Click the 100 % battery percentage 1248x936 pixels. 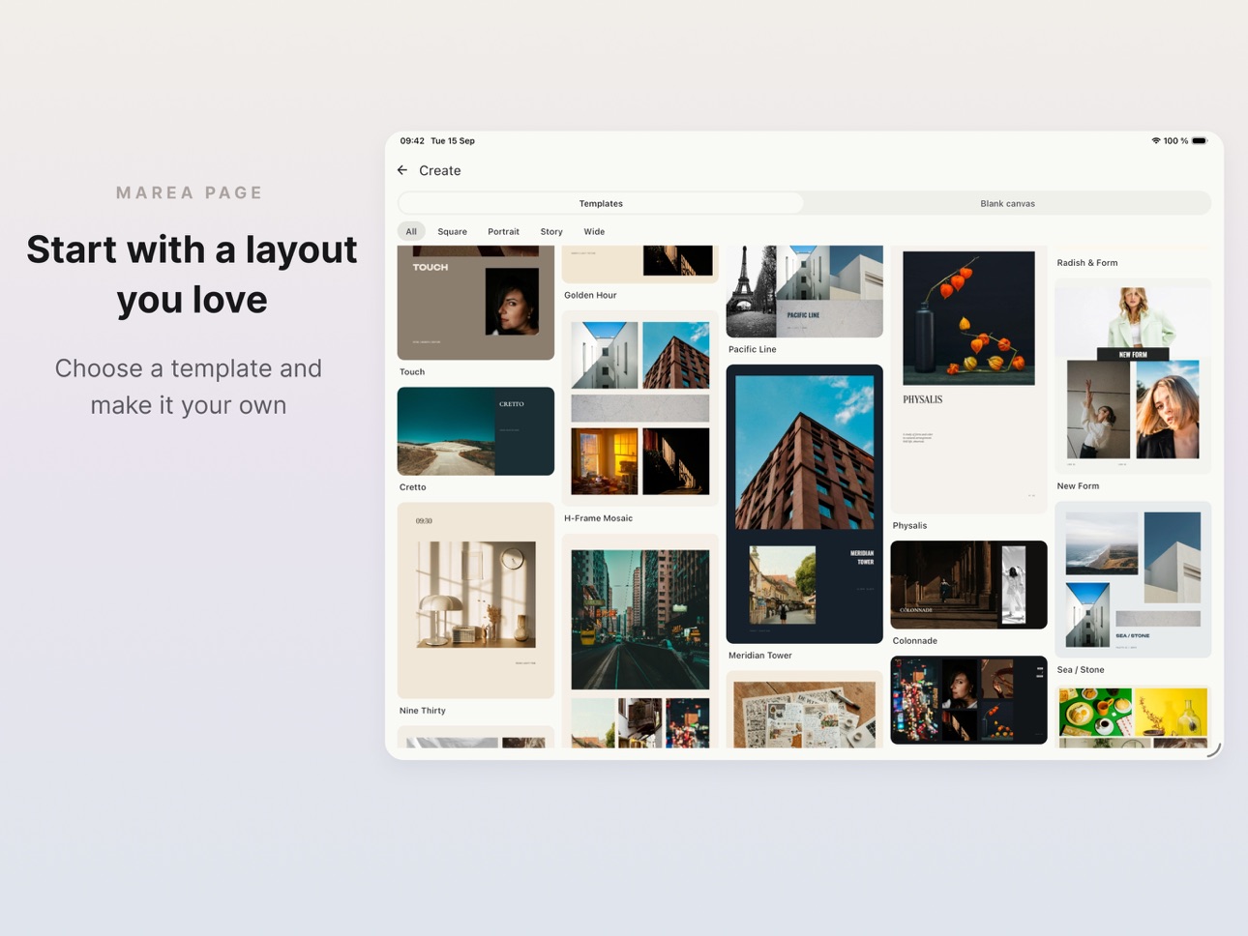click(1175, 141)
